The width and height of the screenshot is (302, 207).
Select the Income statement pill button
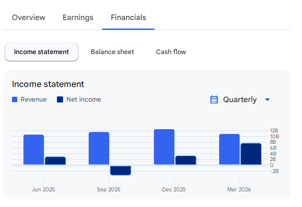pyautogui.click(x=42, y=52)
